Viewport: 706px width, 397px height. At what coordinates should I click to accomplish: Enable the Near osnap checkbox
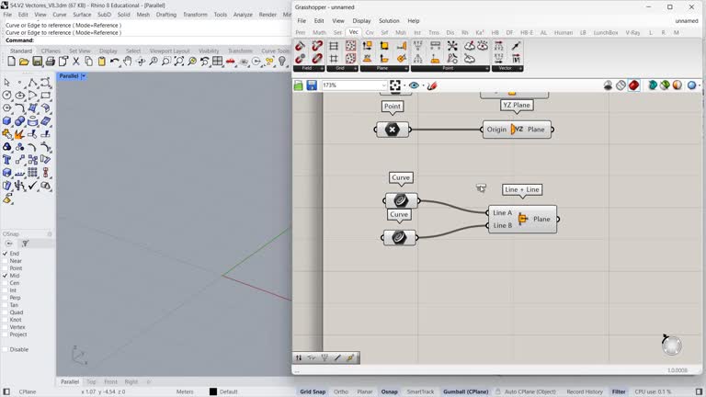[6, 261]
